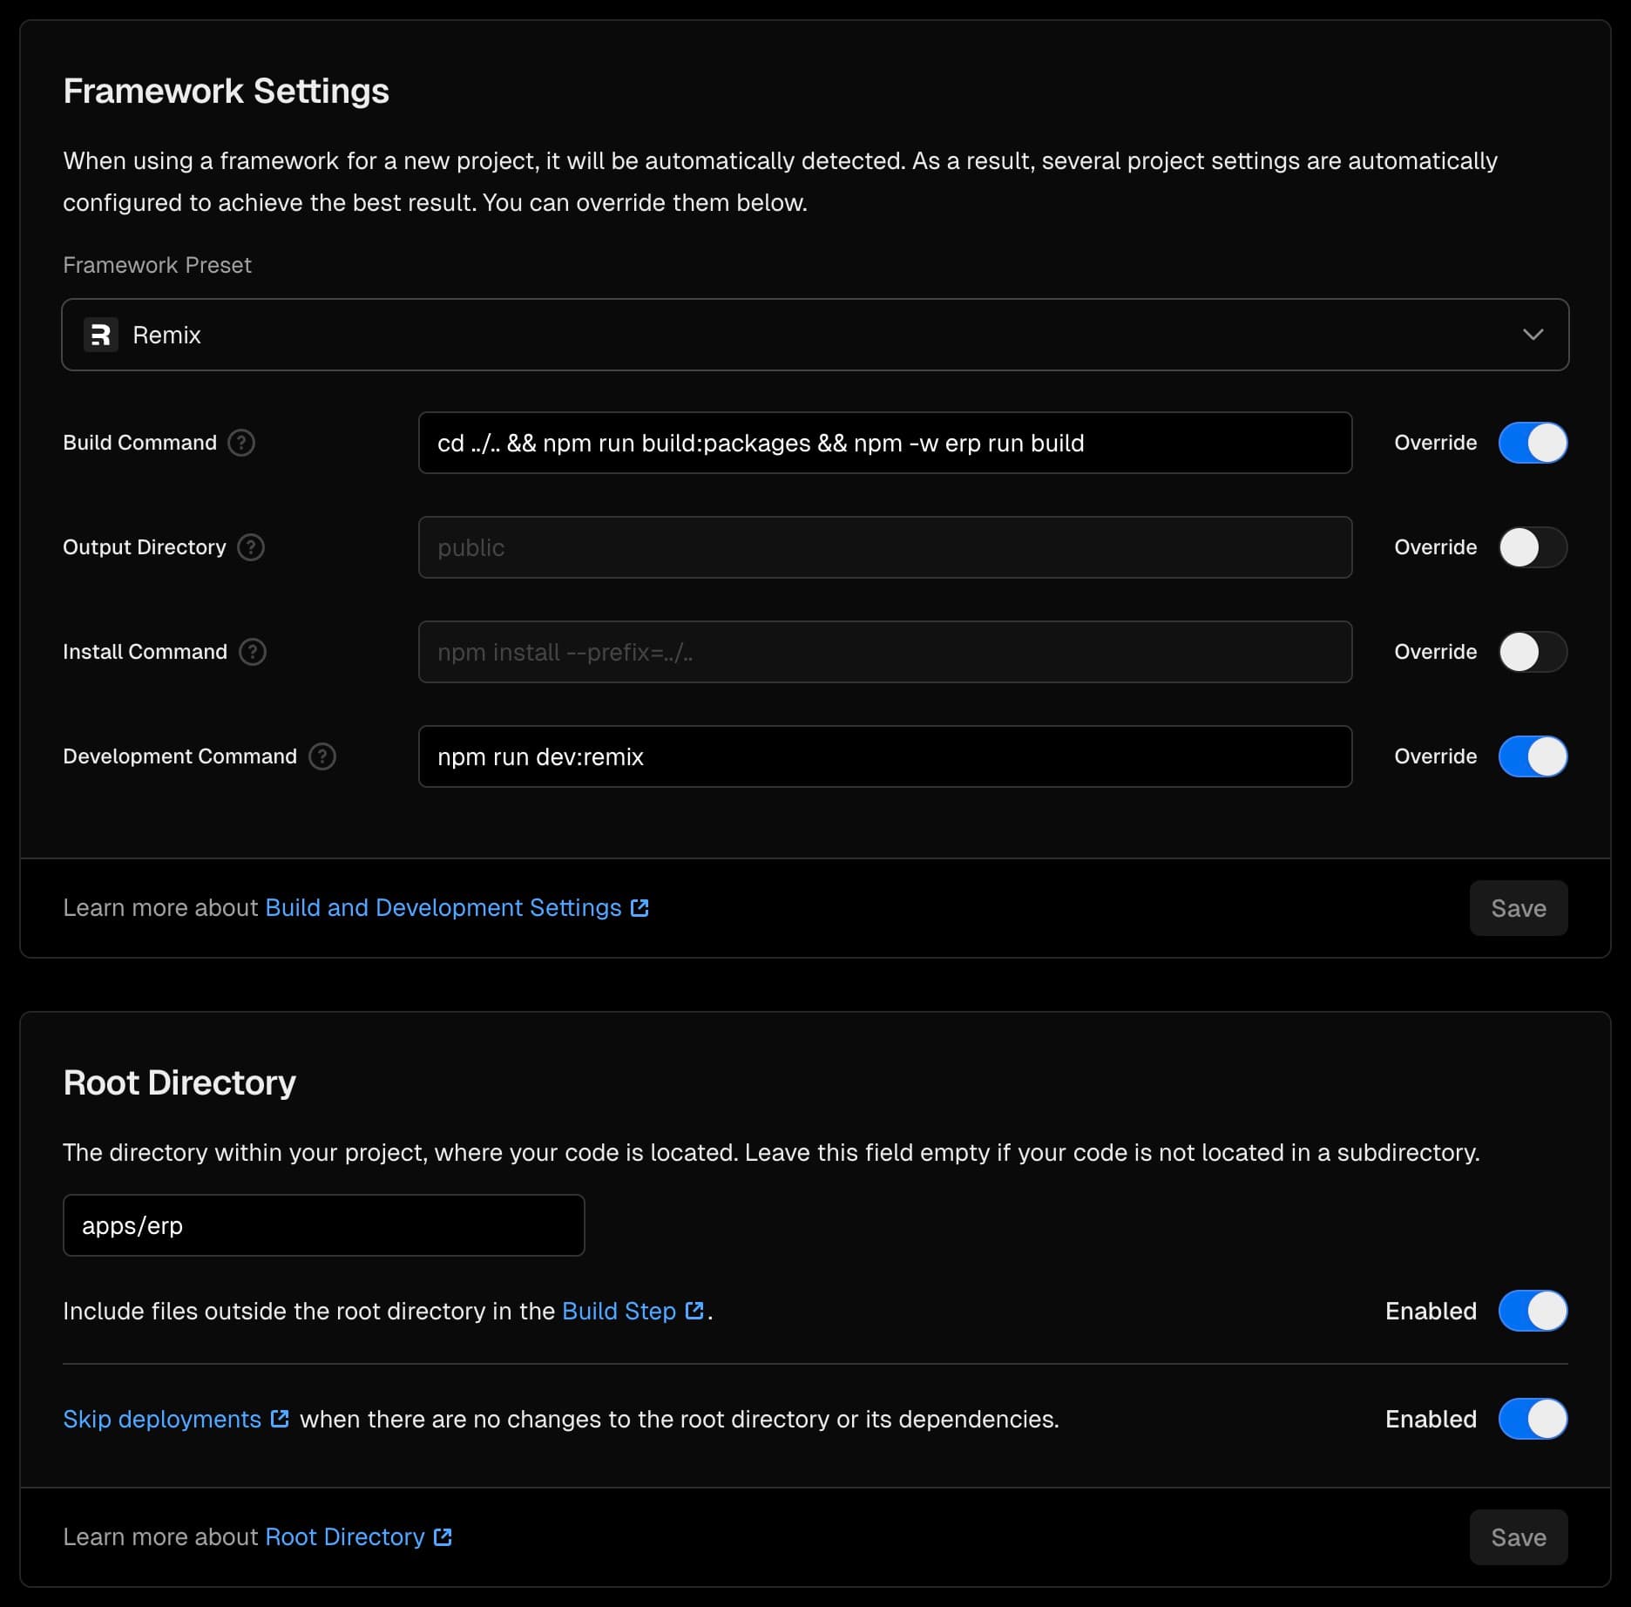The width and height of the screenshot is (1631, 1607).
Task: Click external link icon beside Build Step
Action: pyautogui.click(x=694, y=1311)
